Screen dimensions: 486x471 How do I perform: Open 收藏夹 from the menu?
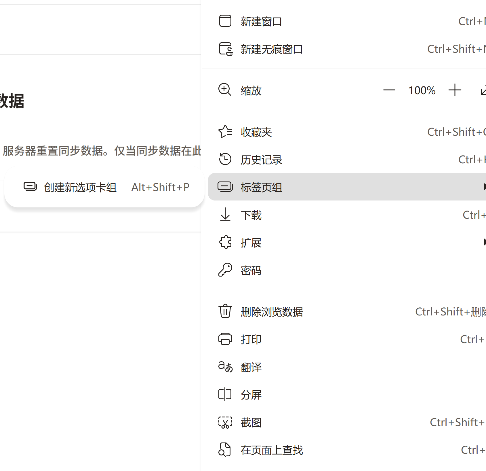tap(347, 132)
